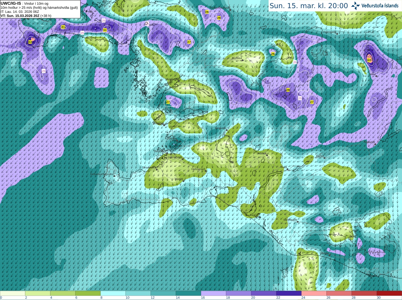The image size is (402, 300).
Task: Pick the 14–16 m/s dark teal swatch
Action: tap(188, 293)
